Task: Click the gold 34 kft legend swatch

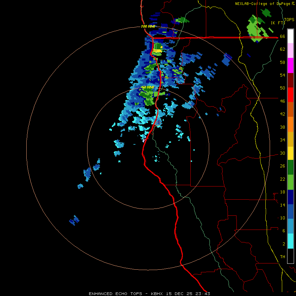Action: pyautogui.click(x=290, y=139)
